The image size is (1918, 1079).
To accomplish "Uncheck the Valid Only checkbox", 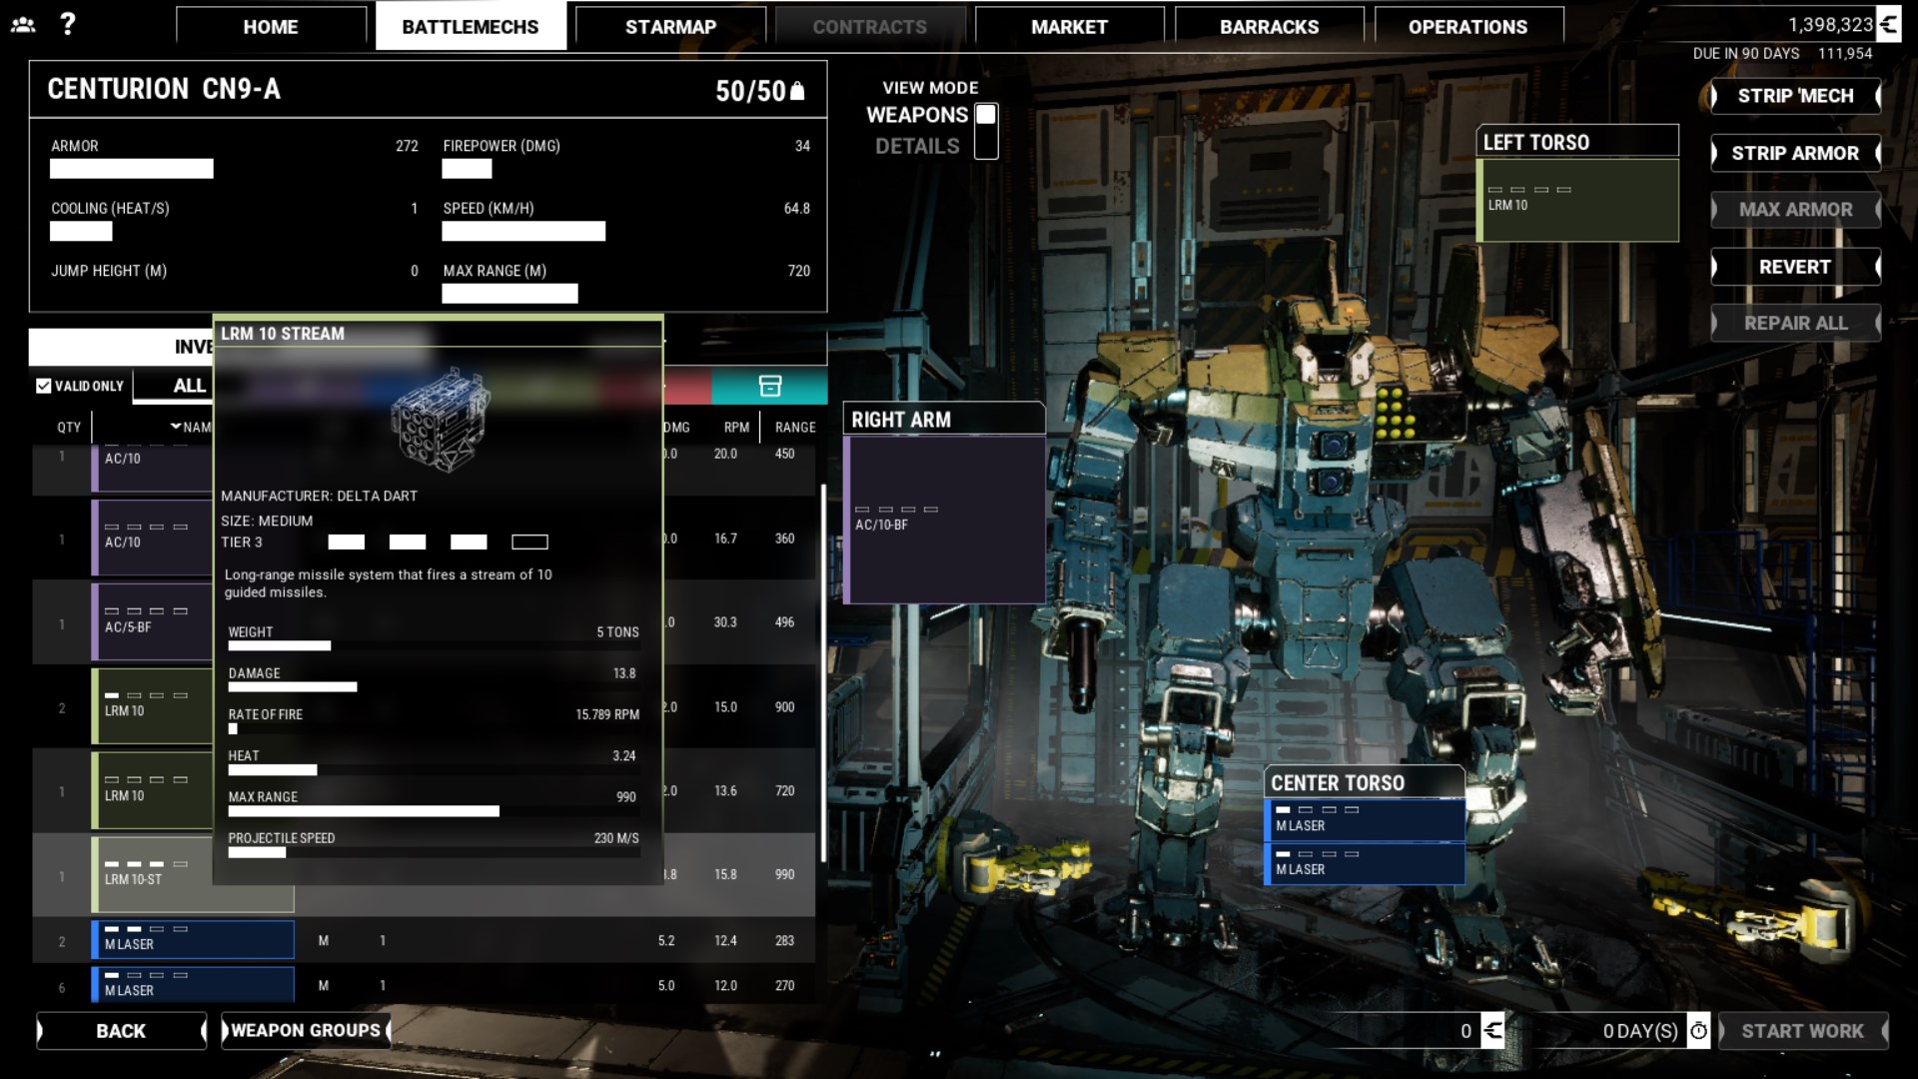I will coord(44,386).
